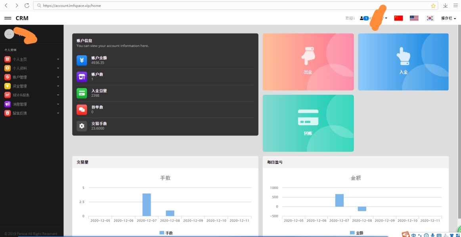Switch language via the Korean flag

click(430, 18)
